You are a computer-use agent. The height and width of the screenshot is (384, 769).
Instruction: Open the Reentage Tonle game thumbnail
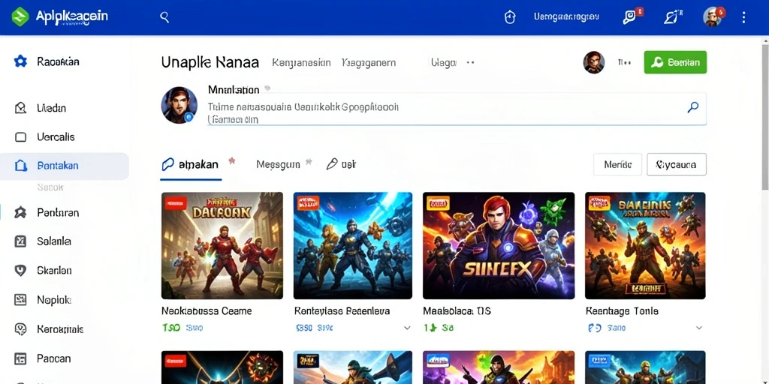click(x=645, y=245)
